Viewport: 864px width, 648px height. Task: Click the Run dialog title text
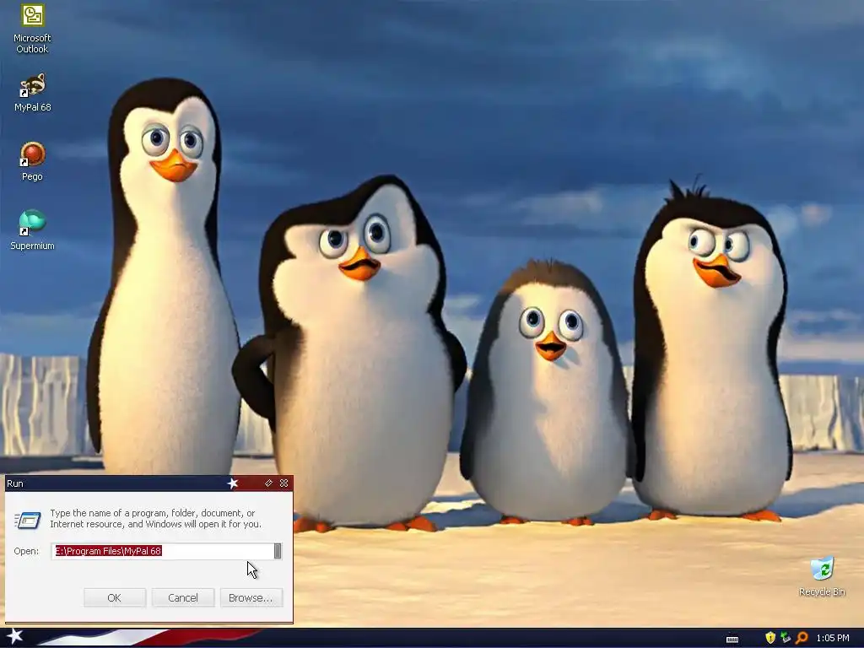15,483
